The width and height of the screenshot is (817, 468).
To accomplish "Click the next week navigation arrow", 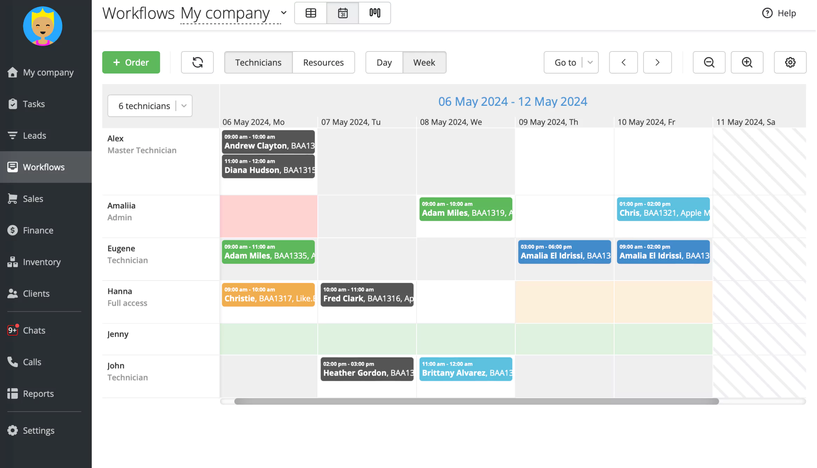I will click(658, 62).
